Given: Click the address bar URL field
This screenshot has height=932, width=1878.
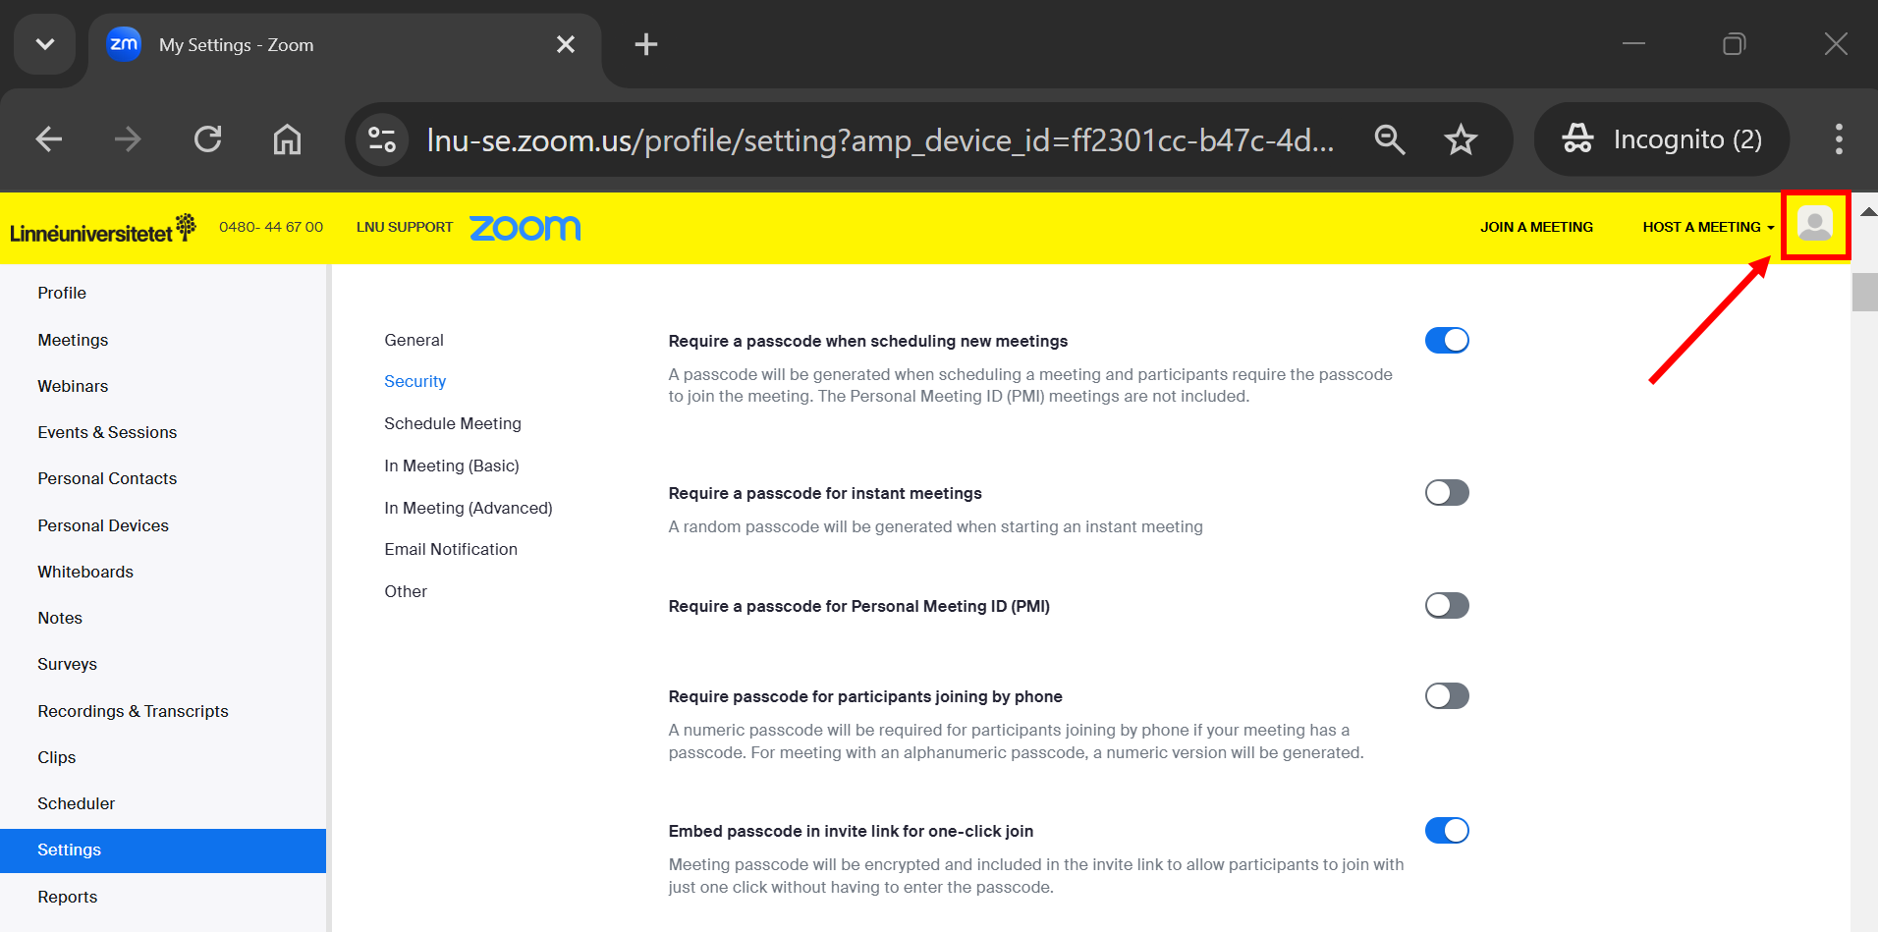Looking at the screenshot, I should tap(880, 140).
